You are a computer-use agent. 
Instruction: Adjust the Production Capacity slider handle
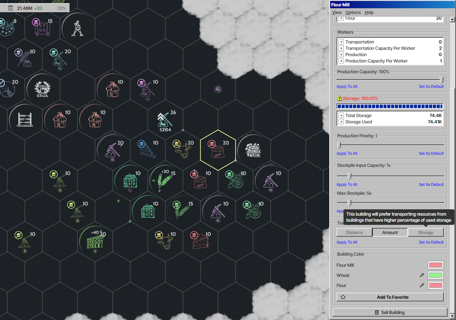(441, 80)
